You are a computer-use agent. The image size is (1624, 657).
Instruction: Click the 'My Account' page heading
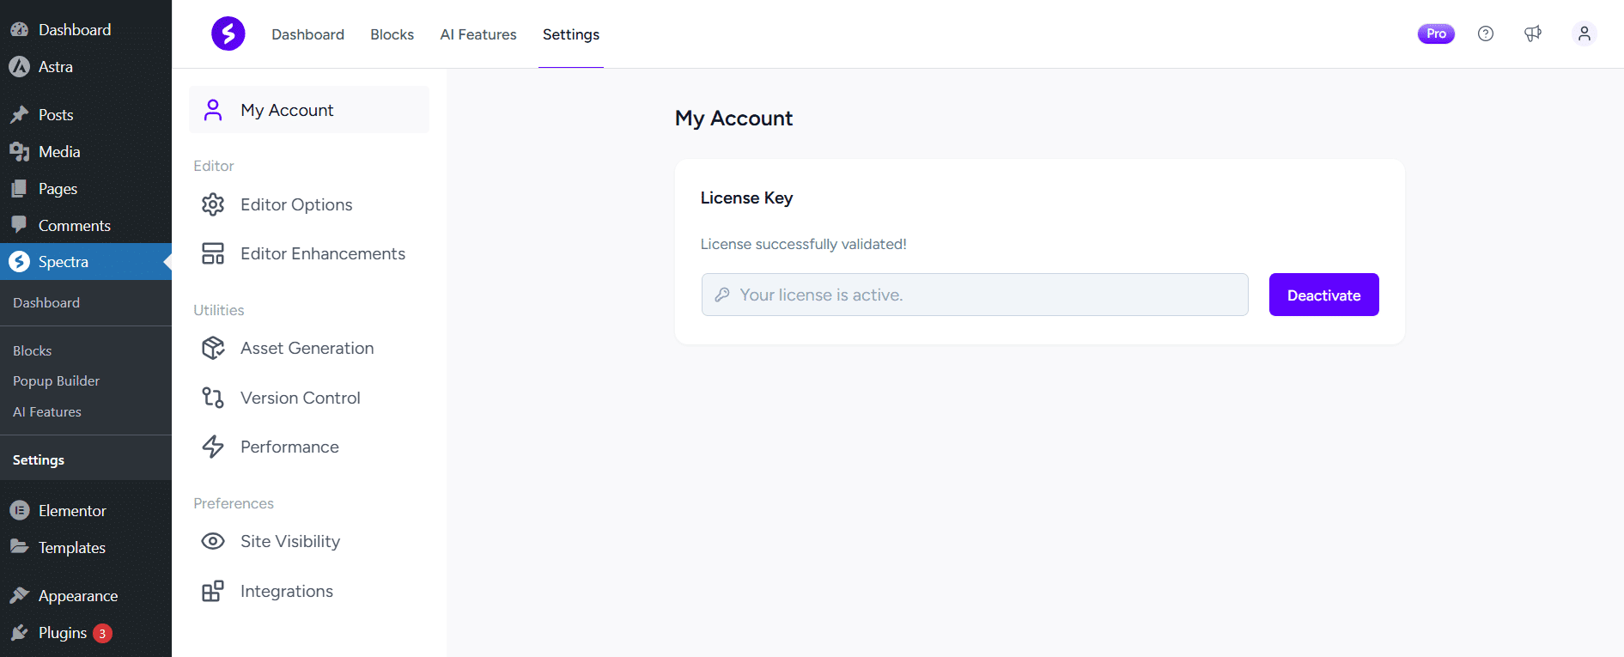(733, 119)
